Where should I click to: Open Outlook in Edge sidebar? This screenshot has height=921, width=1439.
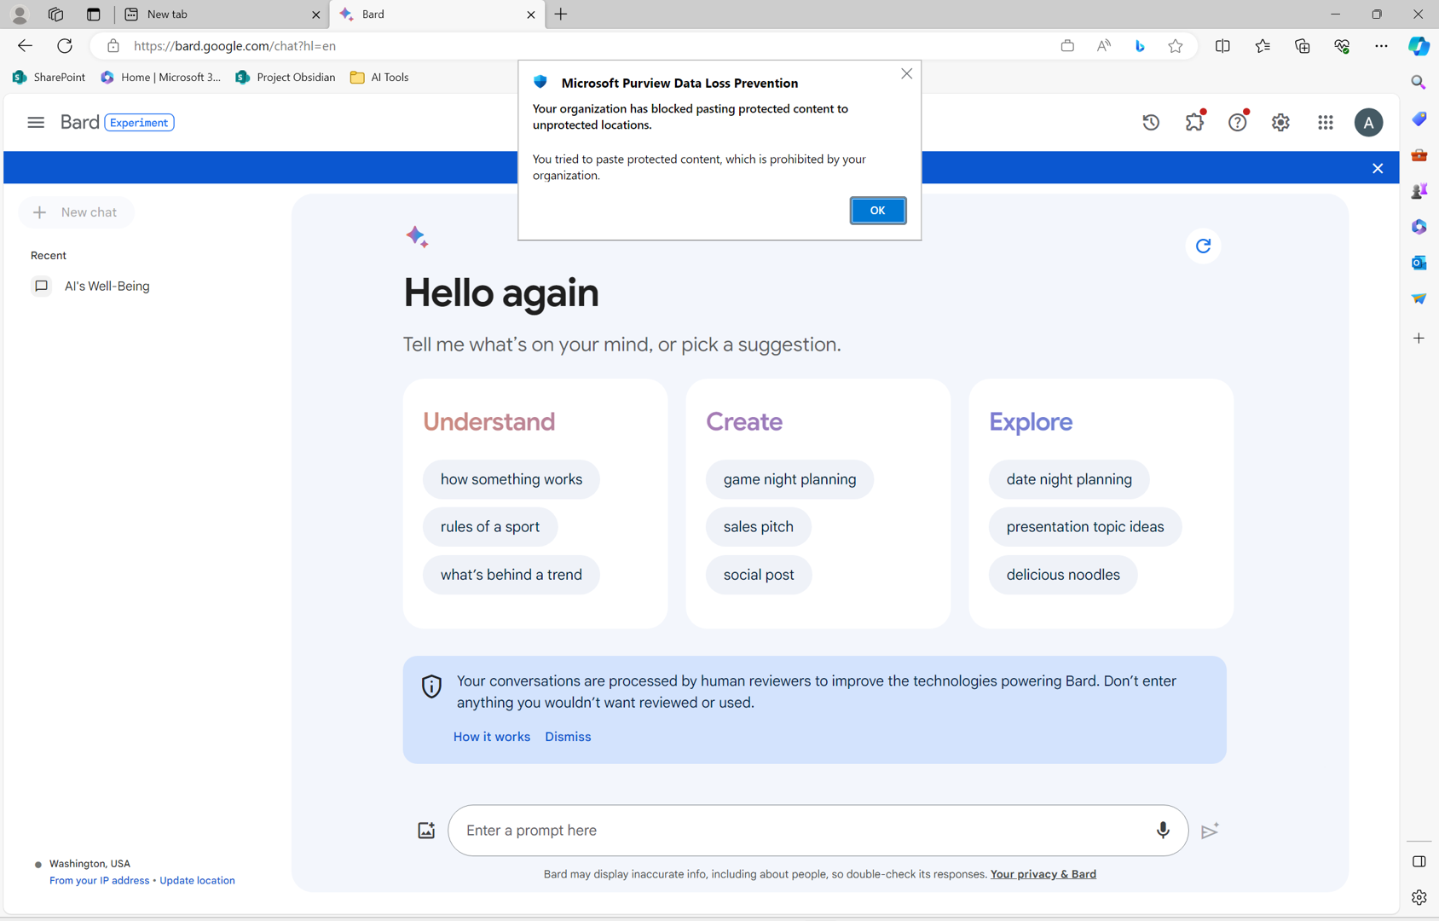[1419, 263]
